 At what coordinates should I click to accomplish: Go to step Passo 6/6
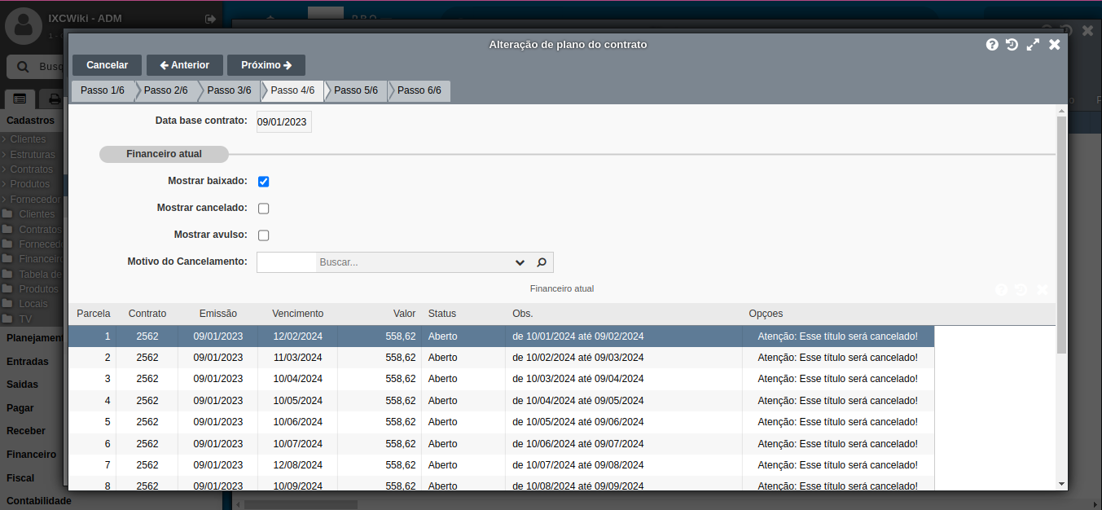[x=419, y=90]
